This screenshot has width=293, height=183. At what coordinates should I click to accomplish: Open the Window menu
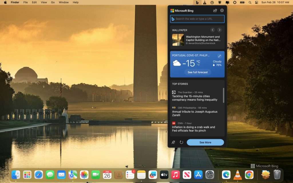(64, 2)
